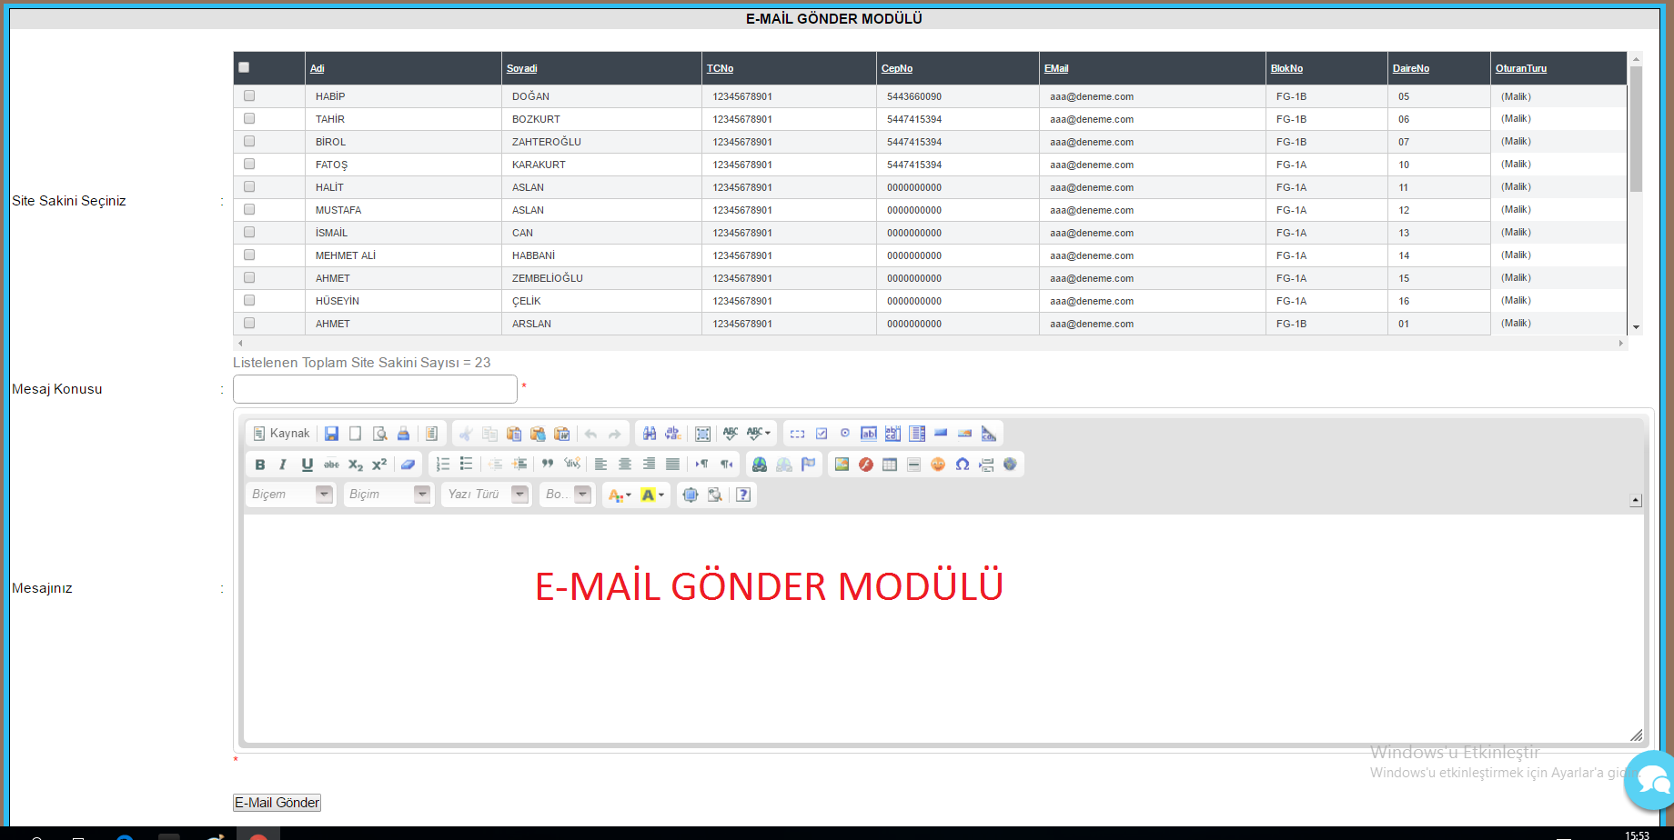
Task: Toggle bold formatting in the editor
Action: [260, 465]
